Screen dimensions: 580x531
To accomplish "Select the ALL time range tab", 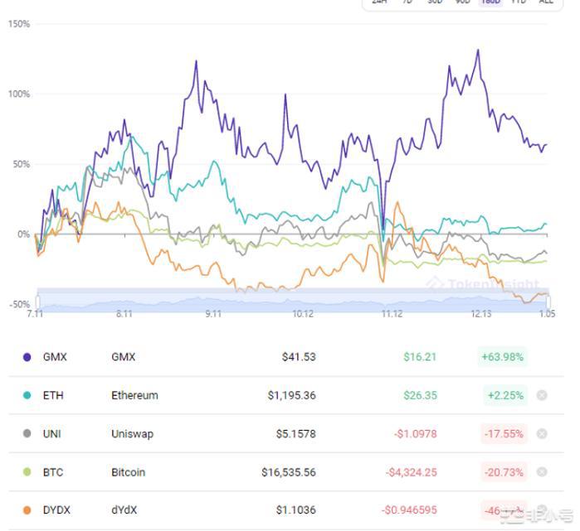I will 545,2.
